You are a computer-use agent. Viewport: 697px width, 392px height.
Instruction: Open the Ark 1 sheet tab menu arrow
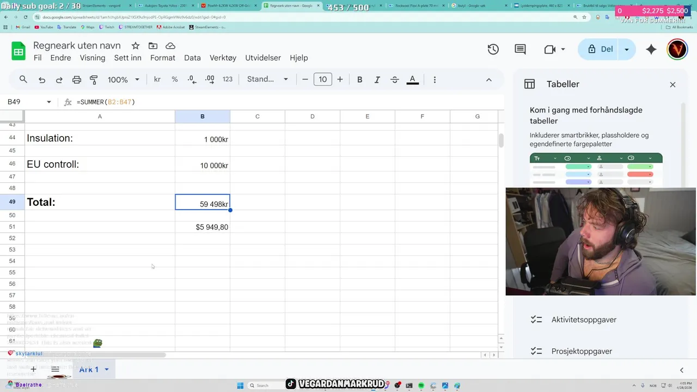[x=107, y=370]
